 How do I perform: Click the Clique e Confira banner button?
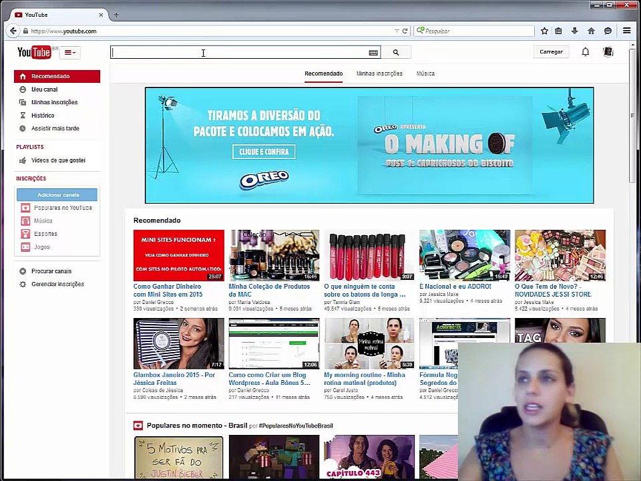pyautogui.click(x=264, y=152)
